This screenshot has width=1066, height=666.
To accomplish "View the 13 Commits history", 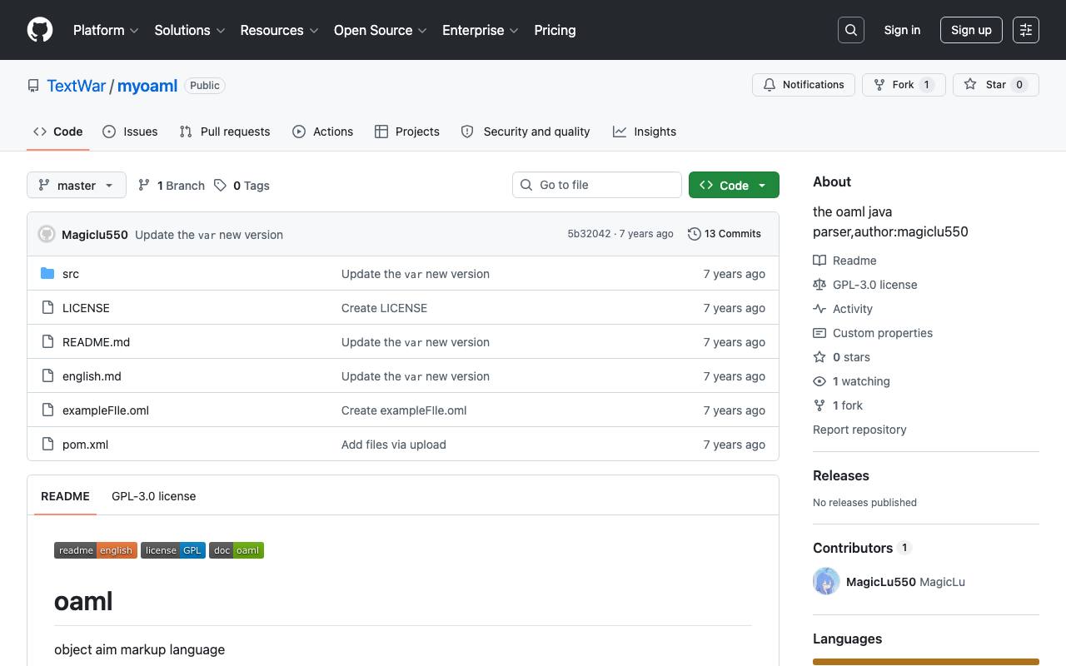I will tap(725, 234).
